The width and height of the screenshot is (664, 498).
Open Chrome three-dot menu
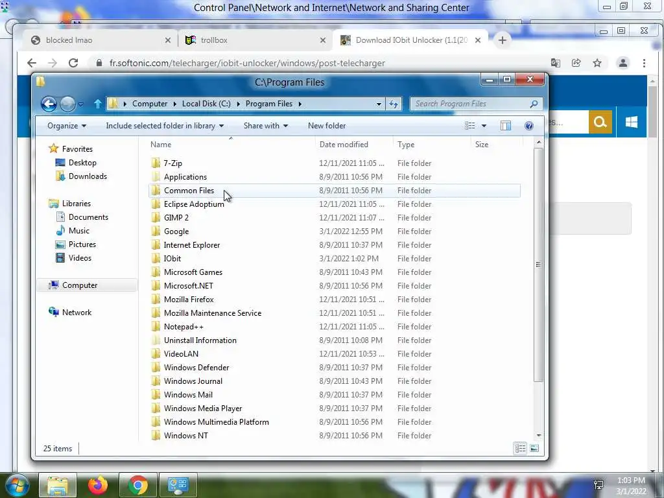[x=644, y=63]
